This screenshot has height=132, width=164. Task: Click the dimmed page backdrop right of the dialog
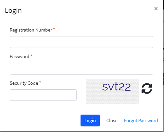tap(163, 66)
